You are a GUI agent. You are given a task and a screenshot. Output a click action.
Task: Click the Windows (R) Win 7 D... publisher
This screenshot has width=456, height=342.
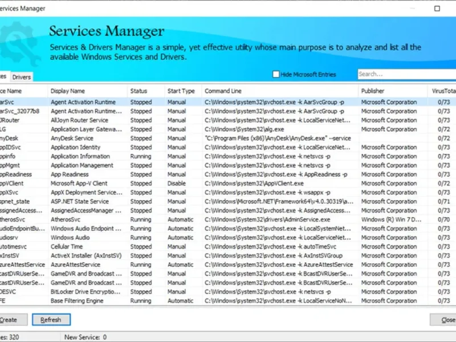(x=391, y=219)
